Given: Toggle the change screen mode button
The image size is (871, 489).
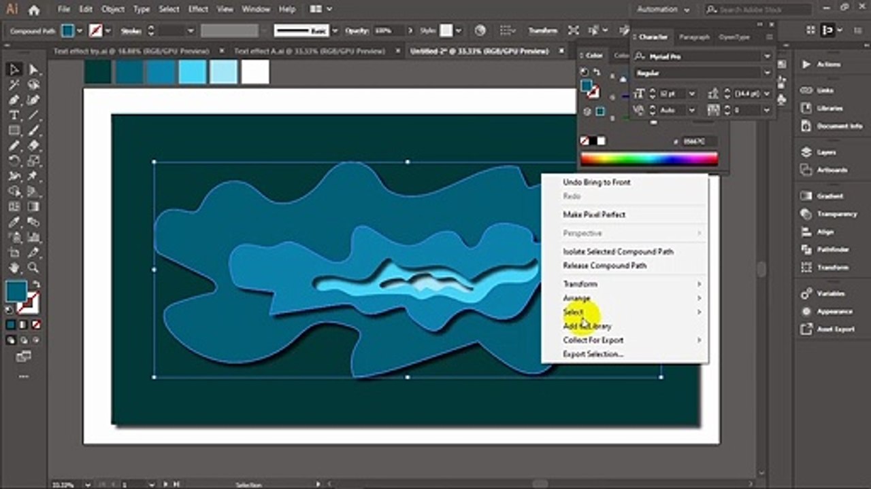Looking at the screenshot, I should [x=23, y=356].
